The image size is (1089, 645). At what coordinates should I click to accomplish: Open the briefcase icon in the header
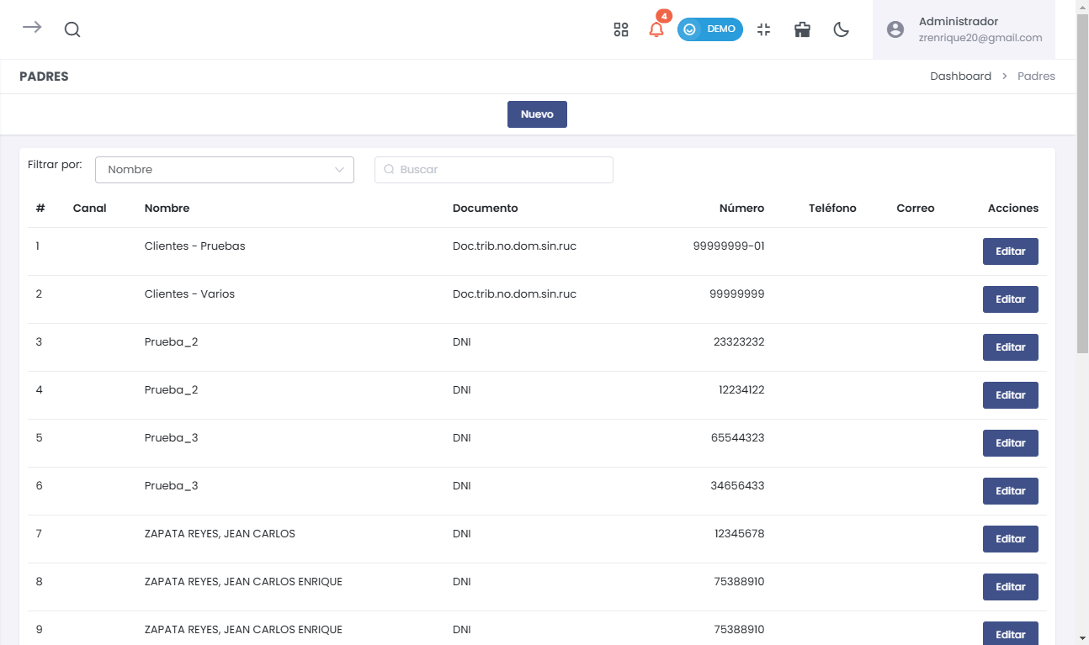point(802,29)
